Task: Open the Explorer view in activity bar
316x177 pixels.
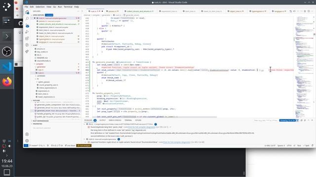Action: (x=27, y=12)
